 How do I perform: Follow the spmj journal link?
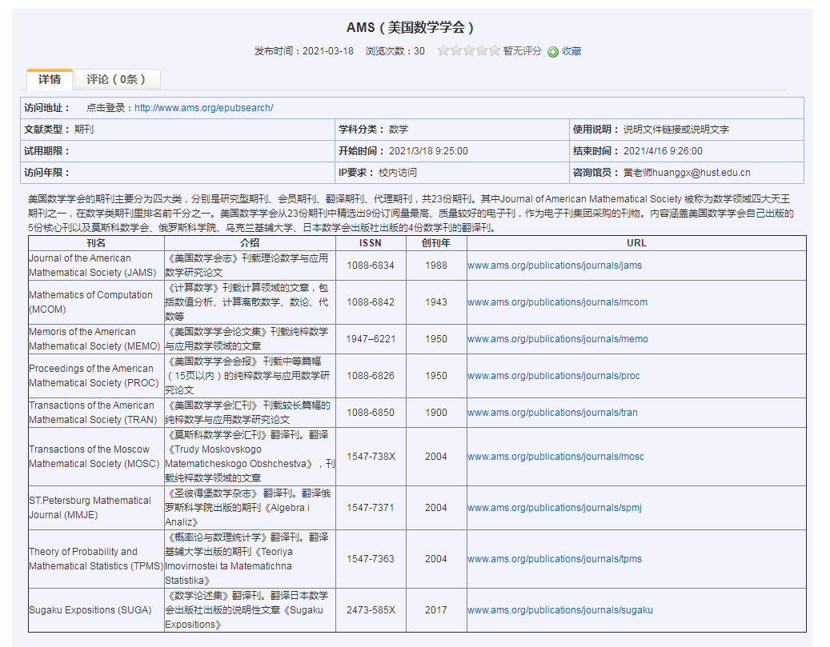(554, 508)
